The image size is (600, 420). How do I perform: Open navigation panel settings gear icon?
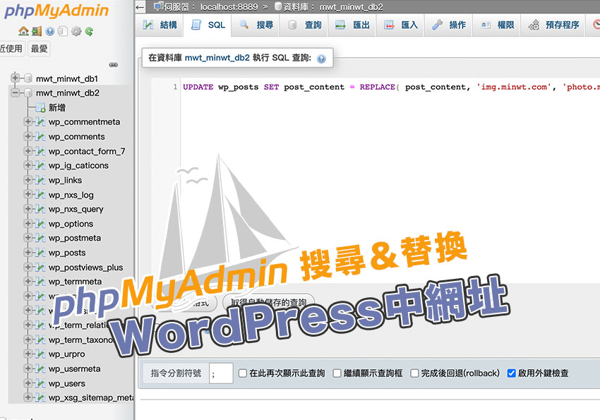(76, 31)
